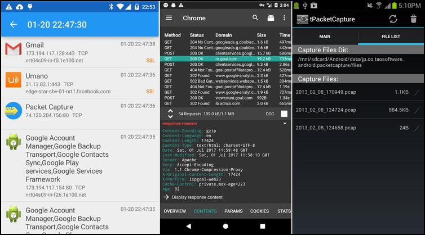This screenshot has width=425, height=235.
Task: Open the CONTENTS tab
Action: click(205, 211)
